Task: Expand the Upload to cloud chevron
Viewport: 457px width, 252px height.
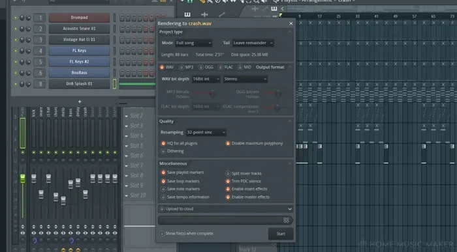Action: [x=290, y=209]
